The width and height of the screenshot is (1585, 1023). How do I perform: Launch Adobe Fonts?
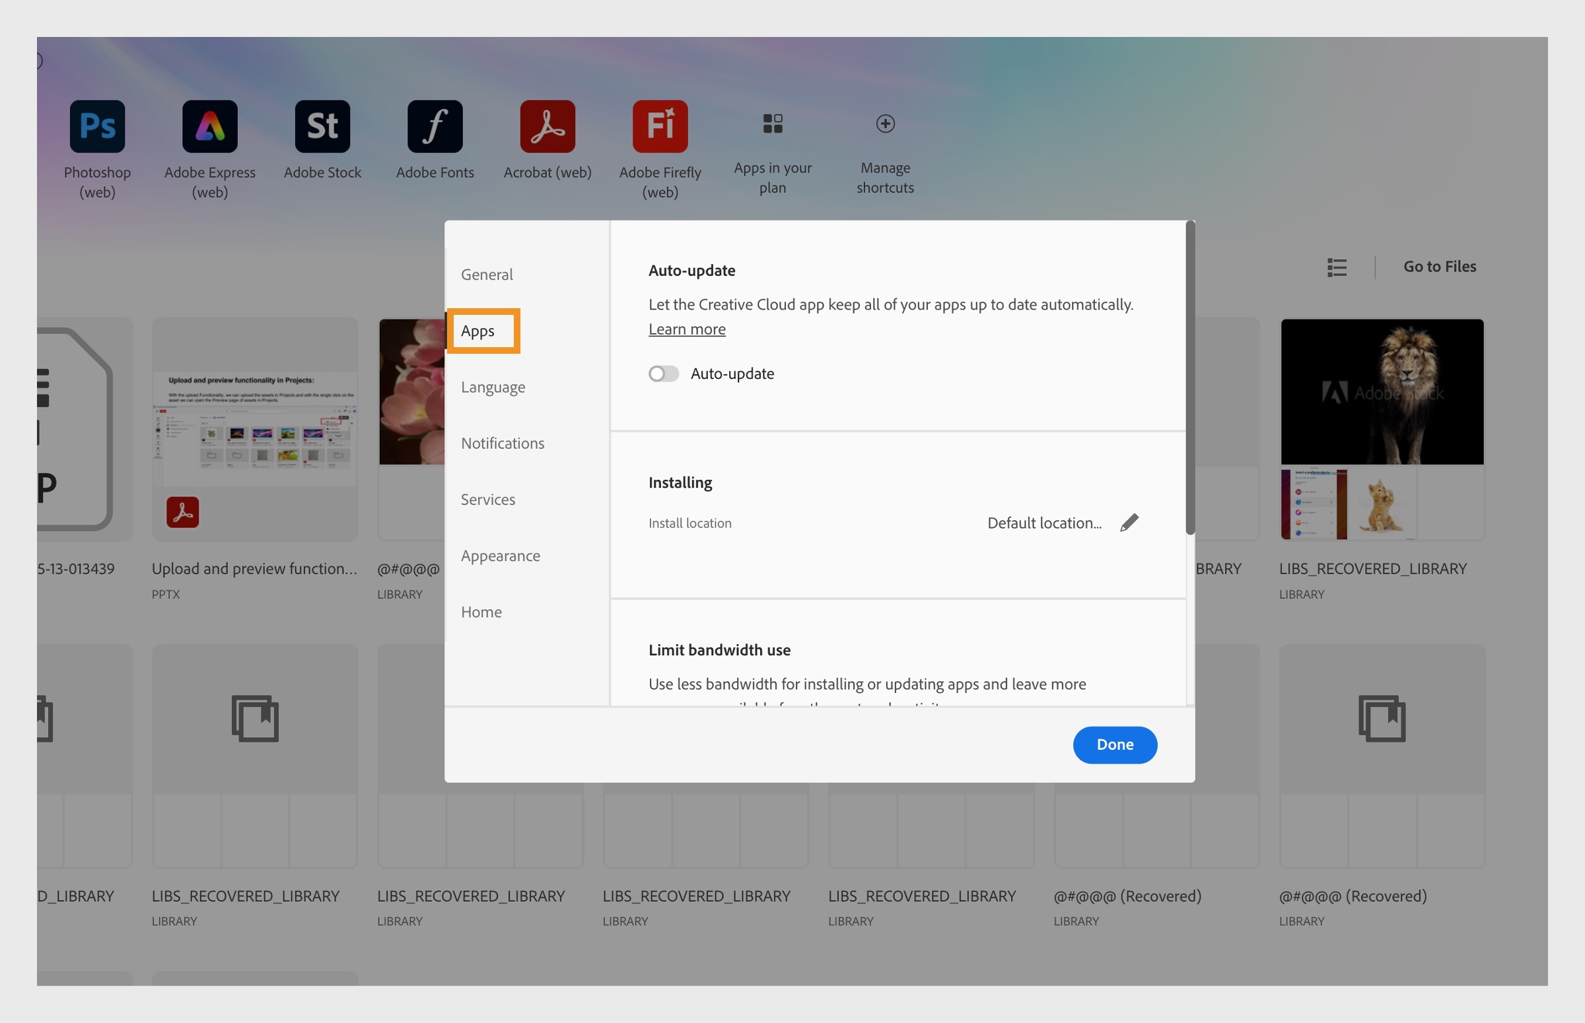point(435,125)
